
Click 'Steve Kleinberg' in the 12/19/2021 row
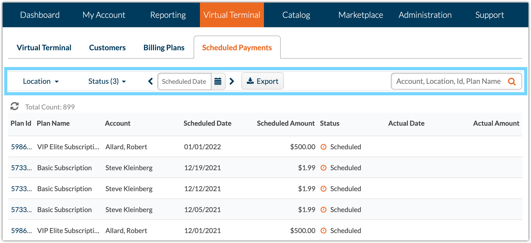[129, 168]
